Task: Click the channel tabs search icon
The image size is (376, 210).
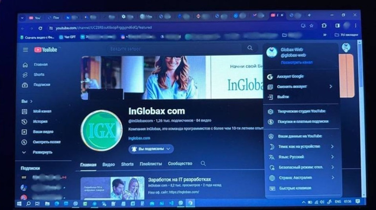Action: point(203,164)
